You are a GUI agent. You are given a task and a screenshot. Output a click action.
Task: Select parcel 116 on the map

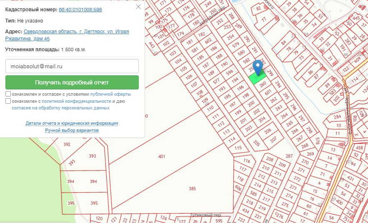[247, 161]
